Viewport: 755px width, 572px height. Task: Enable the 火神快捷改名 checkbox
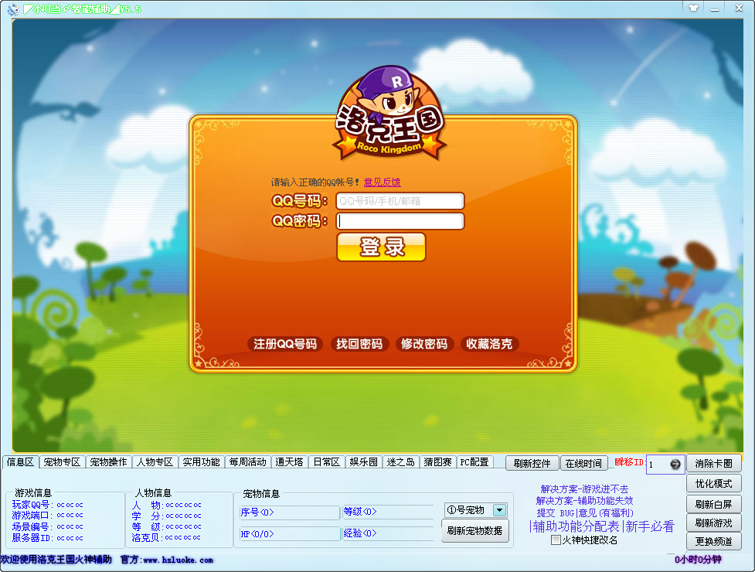556,540
